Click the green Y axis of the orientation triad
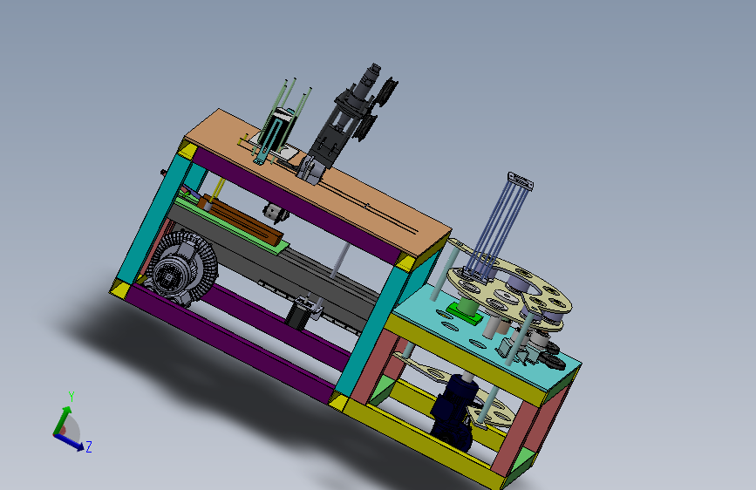The width and height of the screenshot is (756, 490). coord(63,419)
